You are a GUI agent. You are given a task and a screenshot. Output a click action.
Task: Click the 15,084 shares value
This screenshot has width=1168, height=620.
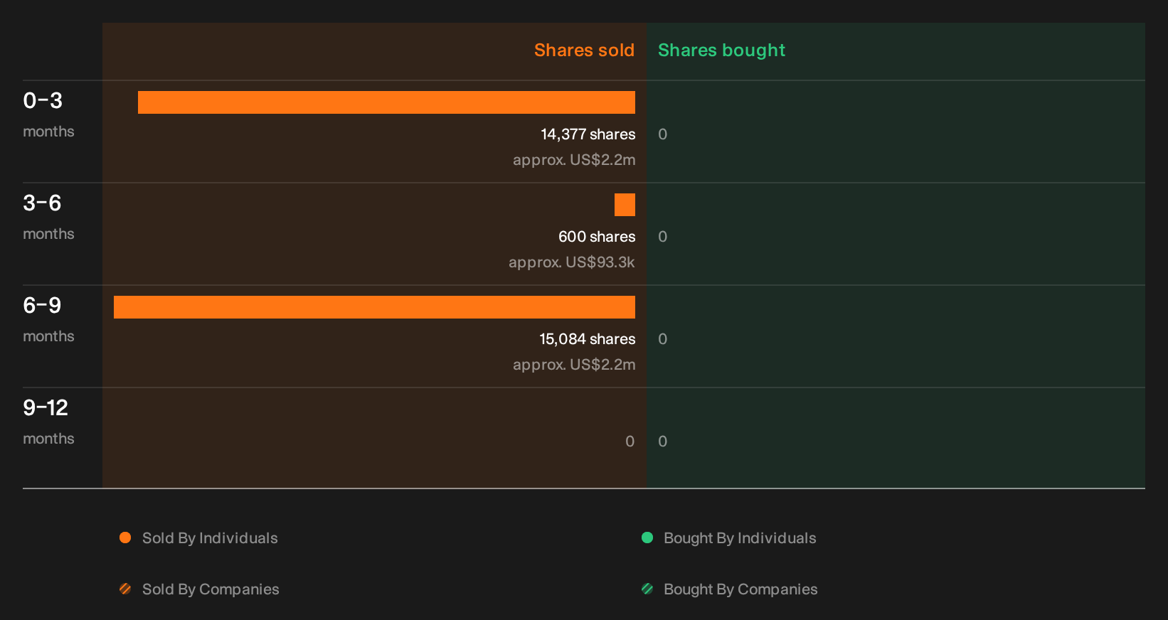588,339
